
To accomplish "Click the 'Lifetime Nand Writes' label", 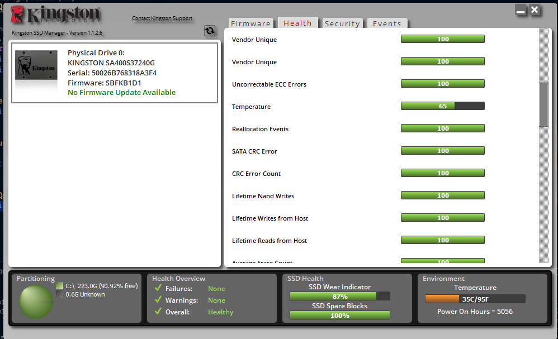I will 263,196.
